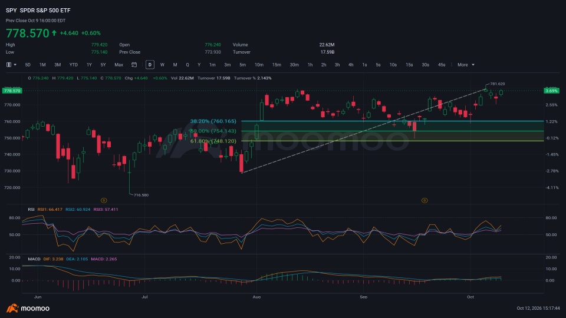Switch to 30s interval
The width and height of the screenshot is (566, 318).
coord(426,65)
